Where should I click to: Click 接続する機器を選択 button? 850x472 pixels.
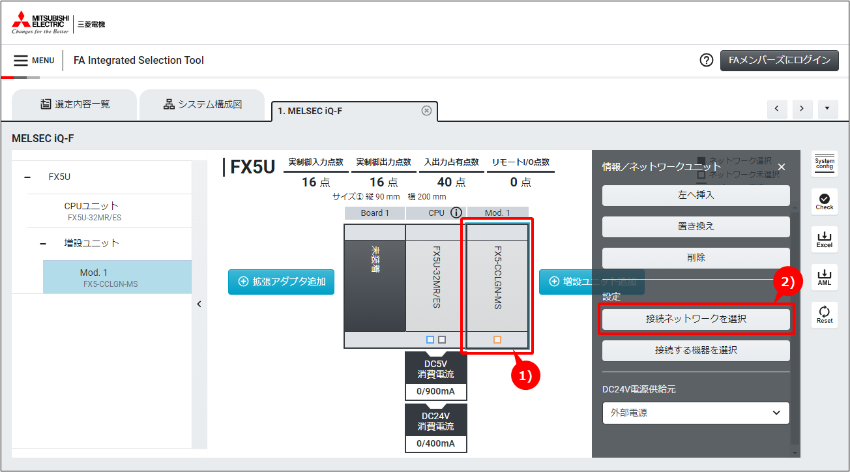tap(696, 350)
